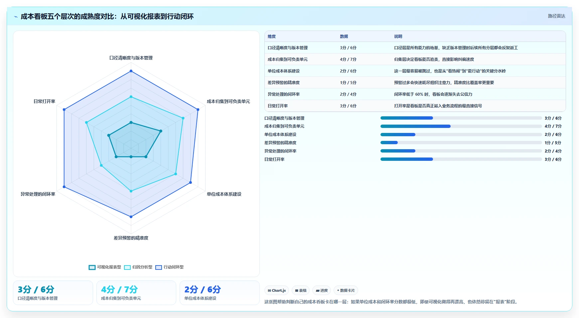Open the 2分 / 6分 单位成本体系建设 stat card

[x=219, y=293]
